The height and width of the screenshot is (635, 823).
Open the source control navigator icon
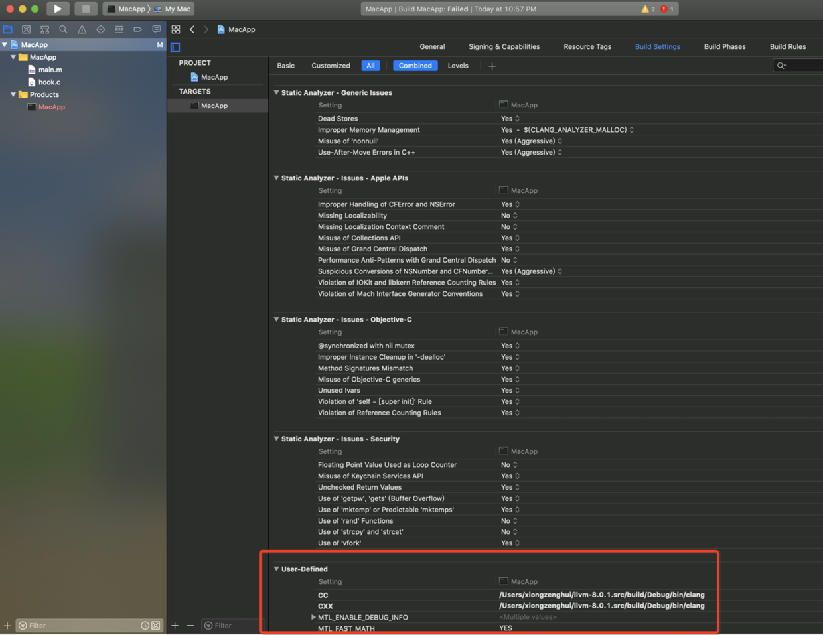[x=26, y=29]
